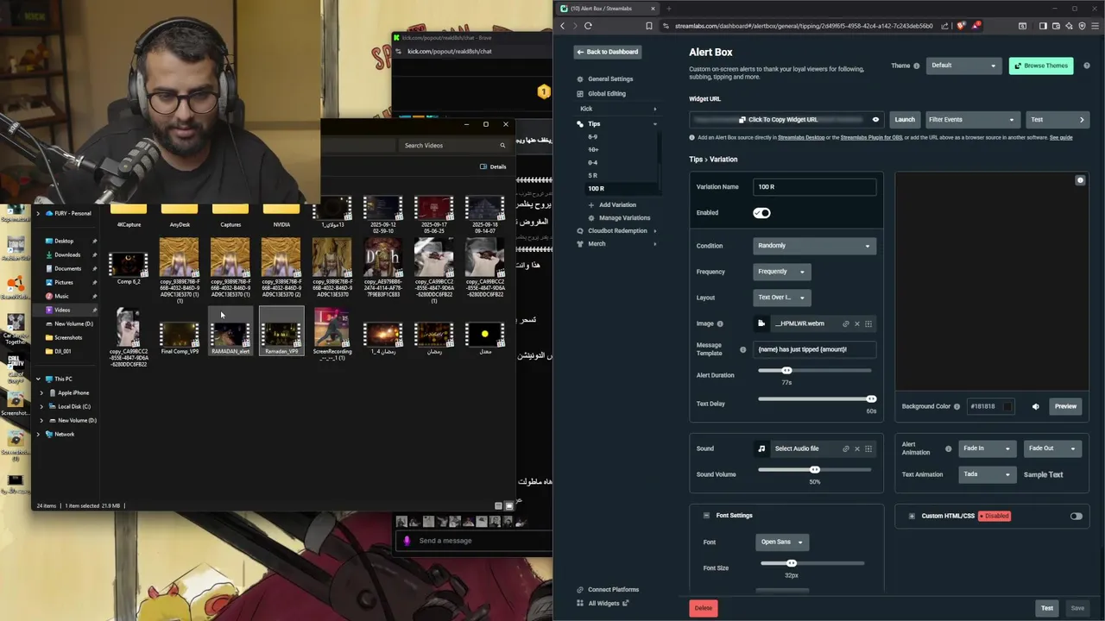Open the media gallery for Sound
Screen dimensions: 1105x621
(868, 448)
